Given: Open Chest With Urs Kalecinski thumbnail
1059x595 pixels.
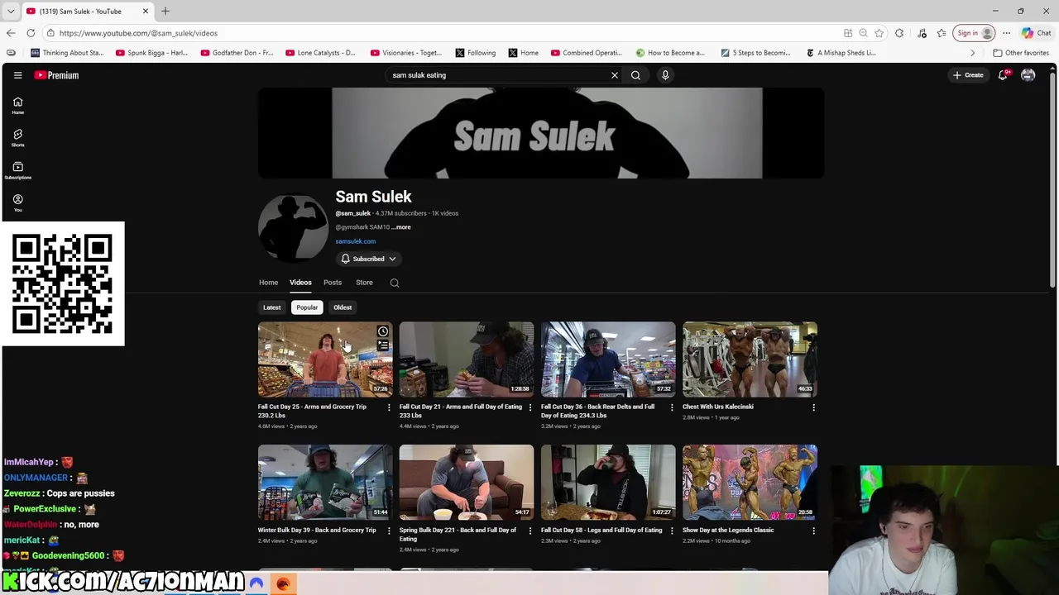Looking at the screenshot, I should click(x=750, y=359).
